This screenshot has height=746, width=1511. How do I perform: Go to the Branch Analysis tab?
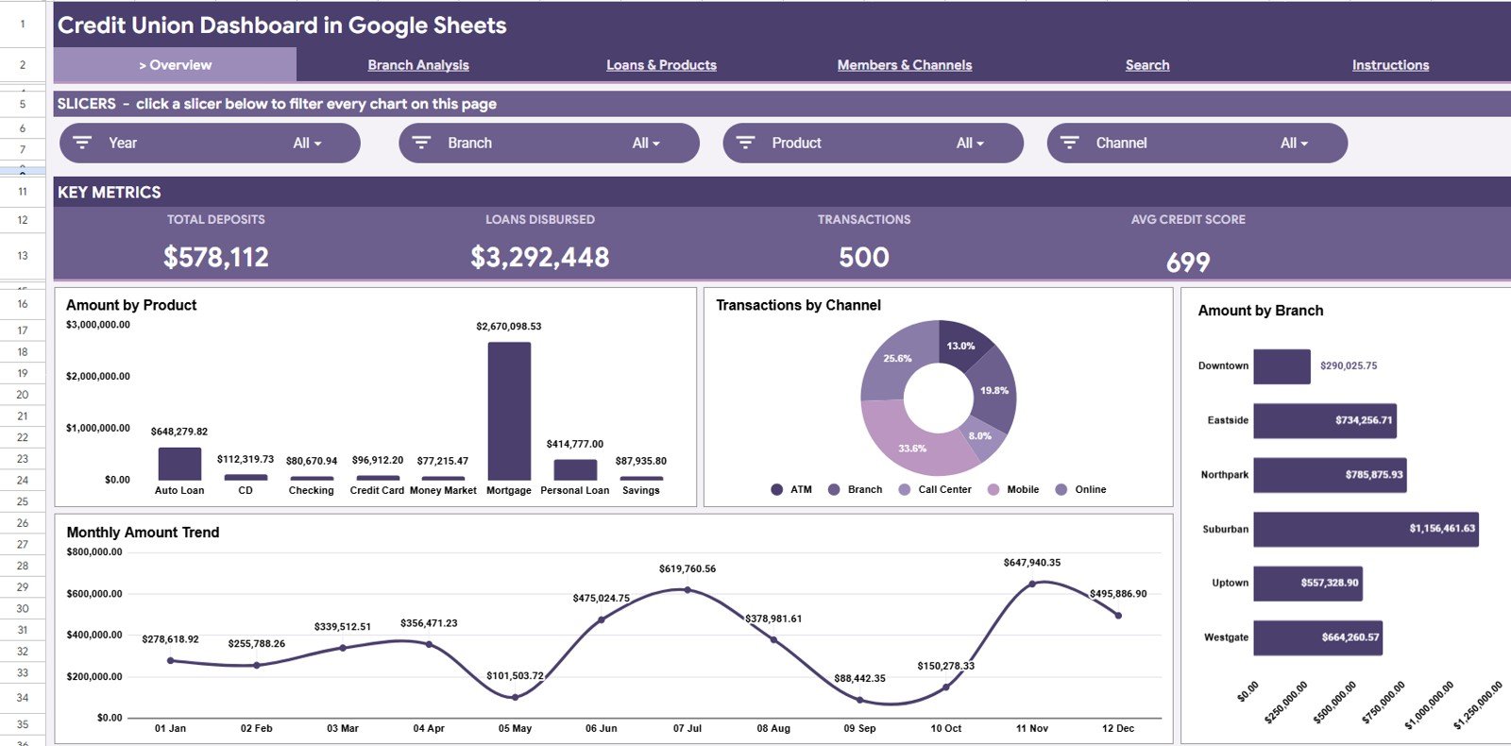418,65
